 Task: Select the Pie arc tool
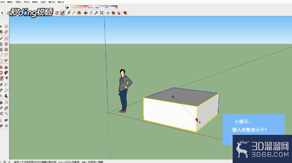(6, 61)
